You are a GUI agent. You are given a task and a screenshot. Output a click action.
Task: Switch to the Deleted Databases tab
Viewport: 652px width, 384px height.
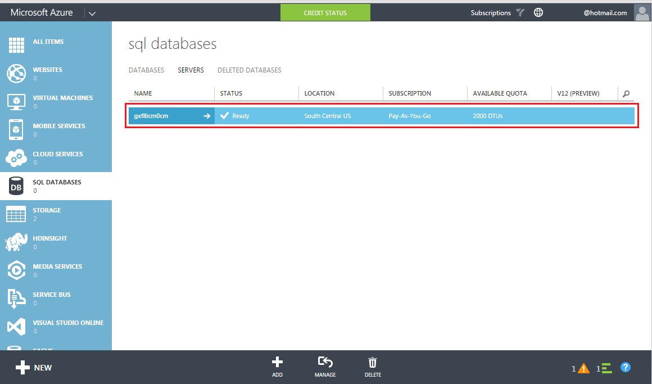point(249,70)
